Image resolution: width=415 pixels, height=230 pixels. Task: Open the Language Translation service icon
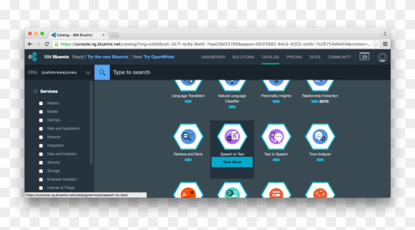[188, 85]
